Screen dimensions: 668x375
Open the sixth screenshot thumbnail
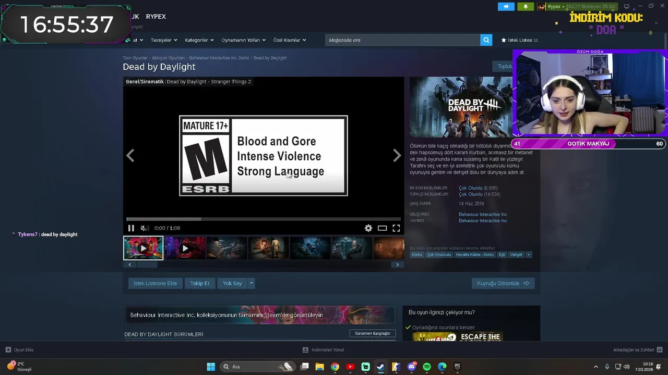pyautogui.click(x=352, y=248)
